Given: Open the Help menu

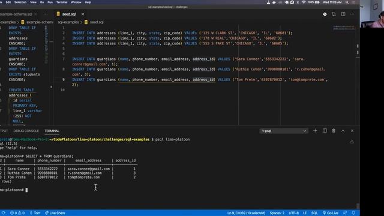Looking at the screenshot, I should [88, 2].
